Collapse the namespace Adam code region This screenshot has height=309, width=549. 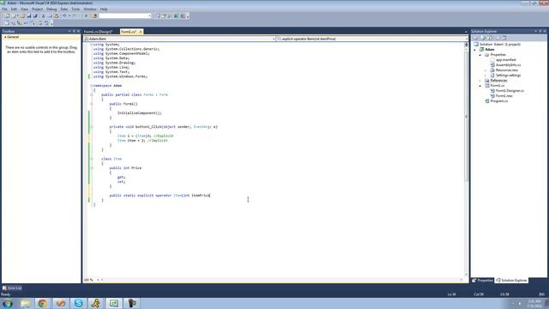(92, 86)
